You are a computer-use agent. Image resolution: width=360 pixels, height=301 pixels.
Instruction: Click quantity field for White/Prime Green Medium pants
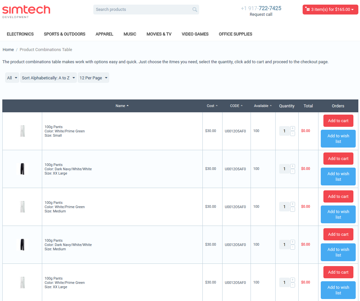[x=284, y=207]
